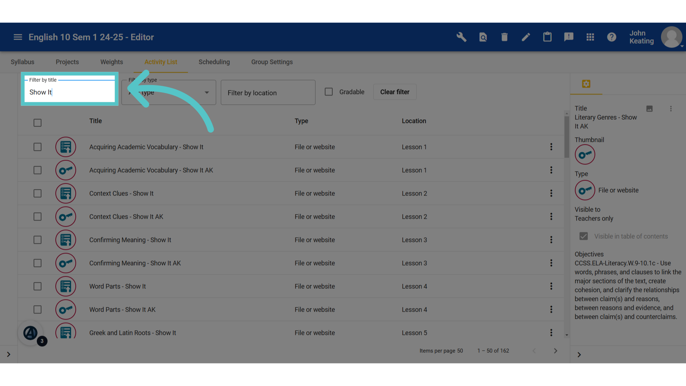Open the Projects tab

[67, 62]
